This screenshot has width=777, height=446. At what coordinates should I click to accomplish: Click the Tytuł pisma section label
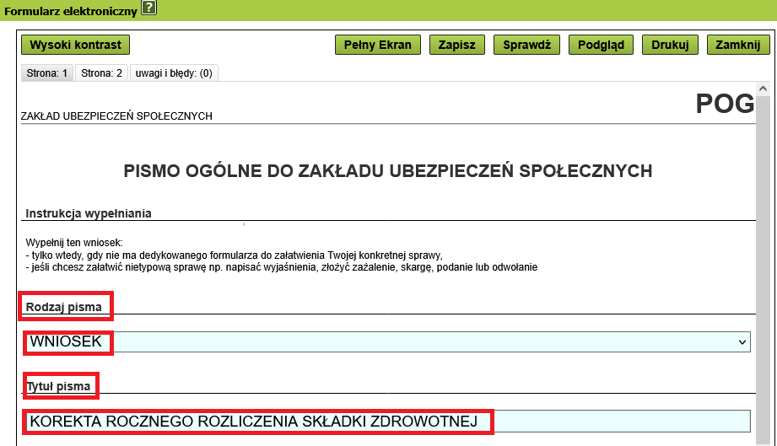pos(58,387)
